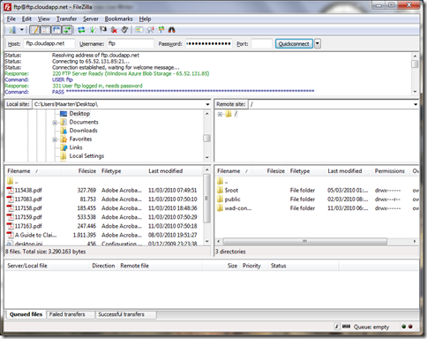
Task: Open the Remote site path dropdown
Action: tap(416, 104)
